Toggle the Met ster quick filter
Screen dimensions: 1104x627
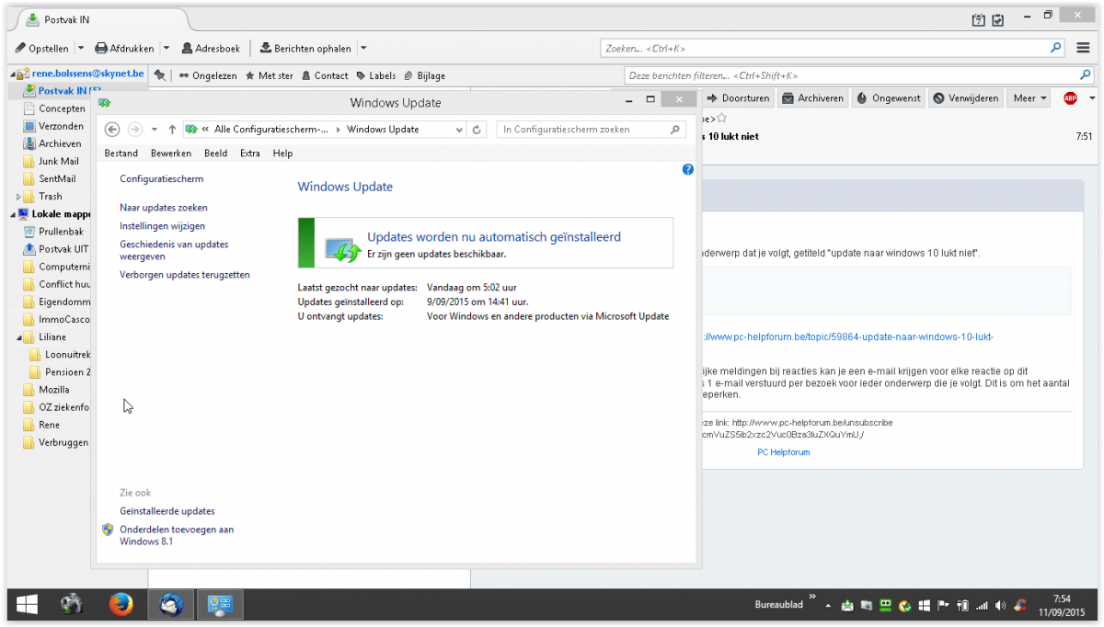269,75
